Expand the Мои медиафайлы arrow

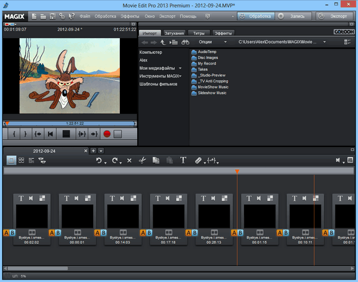[180, 68]
